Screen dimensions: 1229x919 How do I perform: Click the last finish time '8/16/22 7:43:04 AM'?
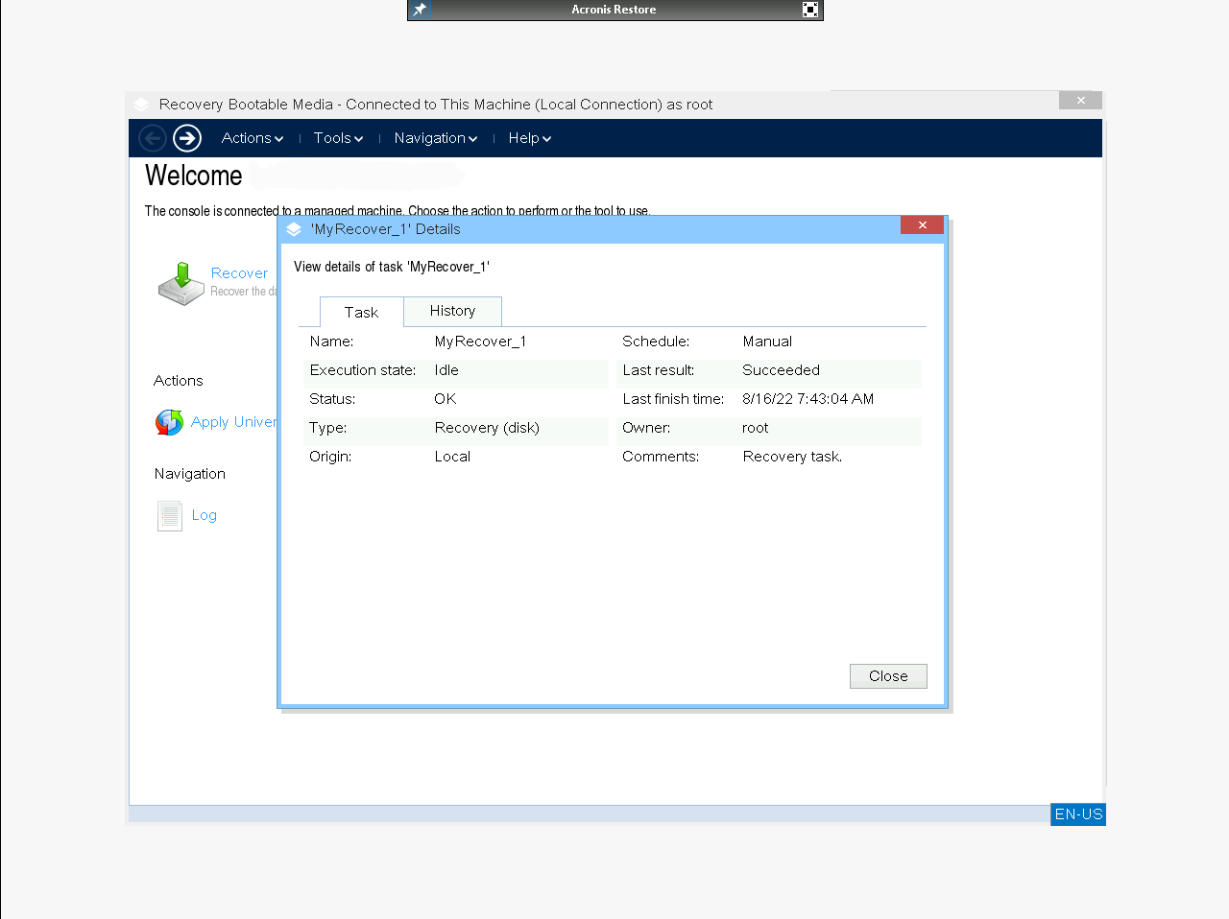[807, 399]
